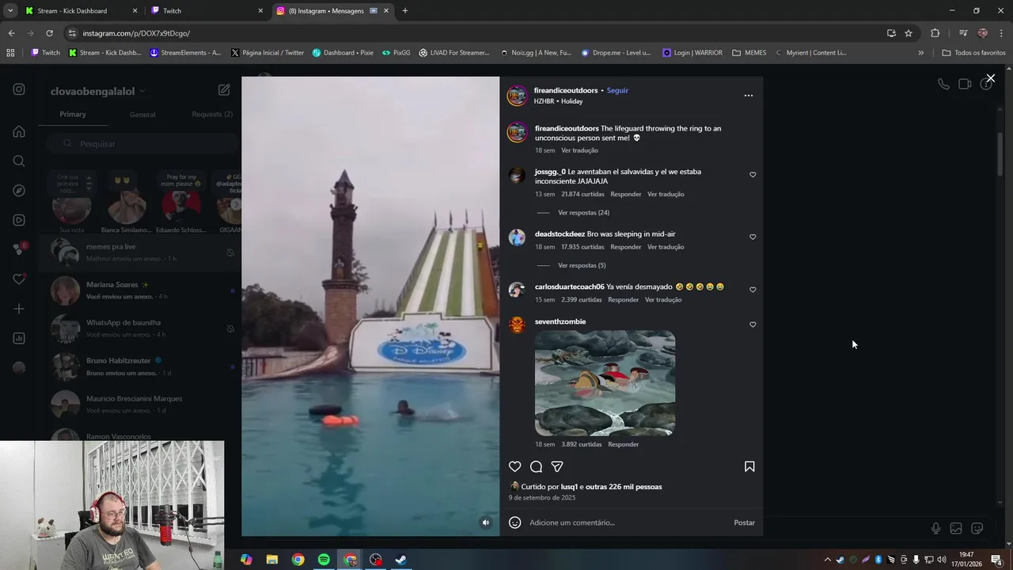Open seventhzombie GIF comment image
Screen dimensions: 1013x570
pos(605,383)
